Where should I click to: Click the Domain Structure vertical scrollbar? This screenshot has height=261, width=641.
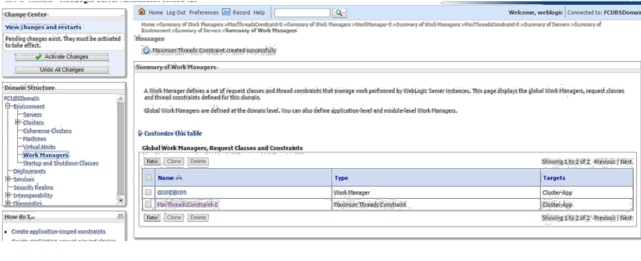tap(120, 149)
